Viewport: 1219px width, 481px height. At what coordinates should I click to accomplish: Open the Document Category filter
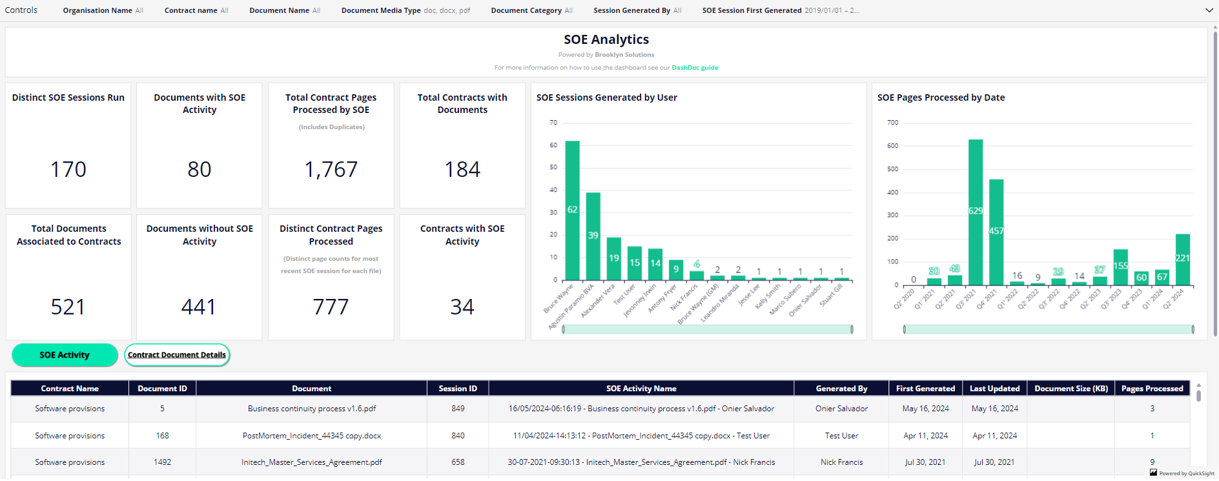pyautogui.click(x=531, y=10)
